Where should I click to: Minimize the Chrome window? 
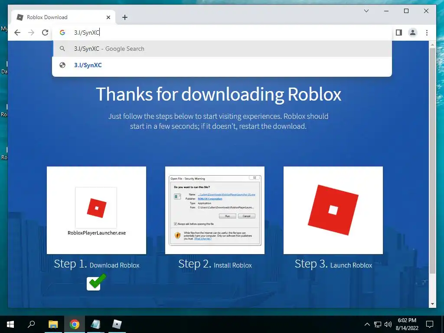pos(386,11)
